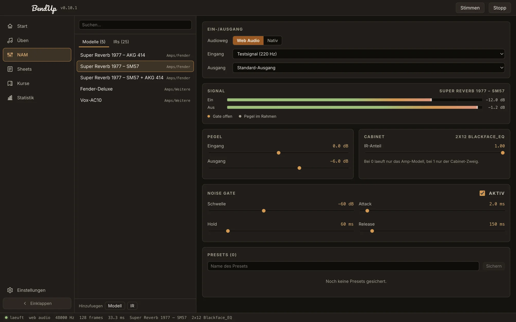Image resolution: width=516 pixels, height=322 pixels.
Task: Open Einstellungen gear icon
Action: (10, 290)
